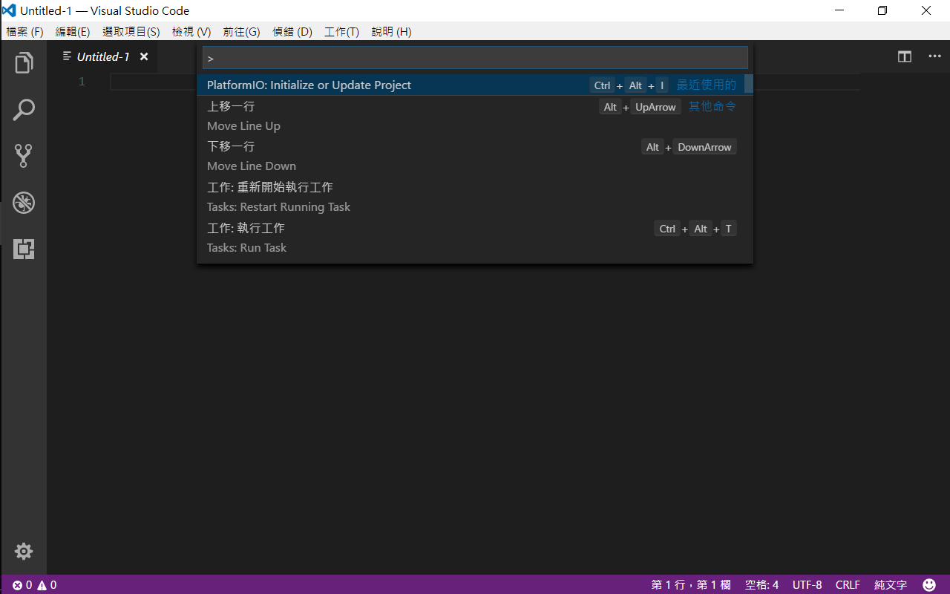The width and height of the screenshot is (950, 594).
Task: Open the Explorer view
Action: [23, 62]
